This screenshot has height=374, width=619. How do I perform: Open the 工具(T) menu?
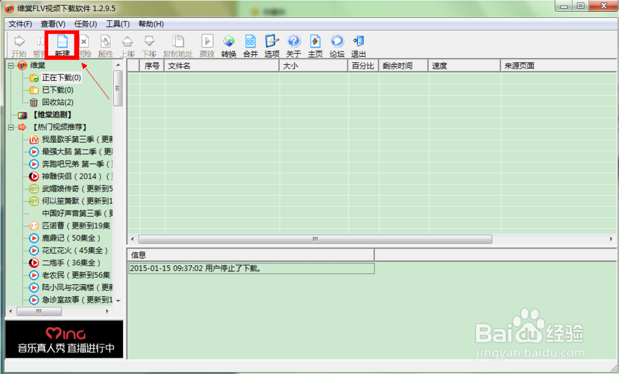point(118,24)
